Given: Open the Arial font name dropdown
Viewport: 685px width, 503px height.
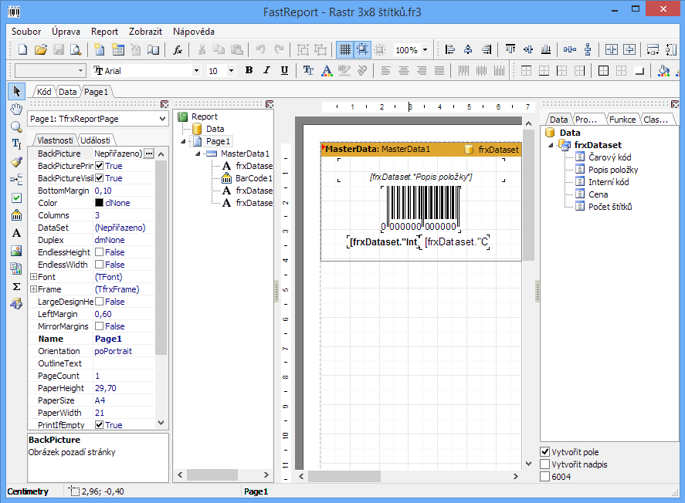Looking at the screenshot, I should tap(196, 71).
